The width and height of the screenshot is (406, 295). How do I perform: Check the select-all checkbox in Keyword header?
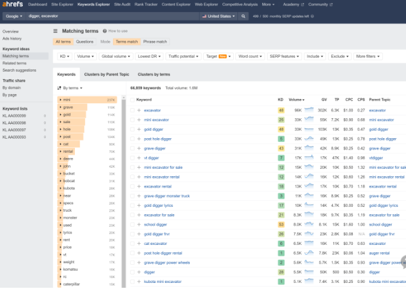[x=132, y=100]
